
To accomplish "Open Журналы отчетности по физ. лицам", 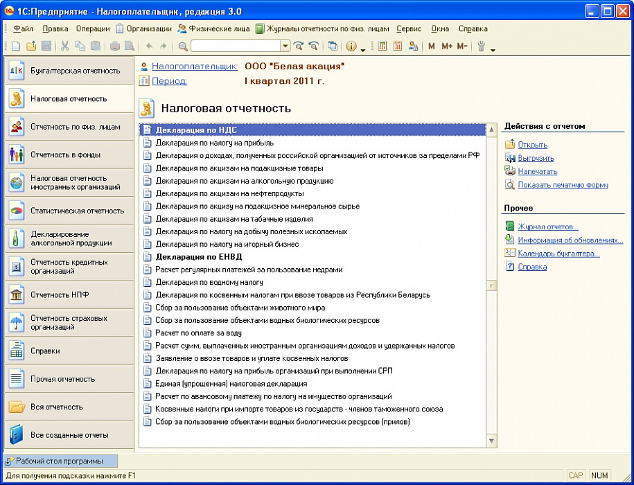I will point(322,28).
